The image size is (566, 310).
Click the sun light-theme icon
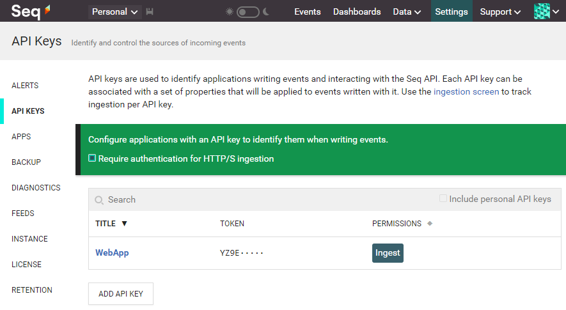pos(229,12)
